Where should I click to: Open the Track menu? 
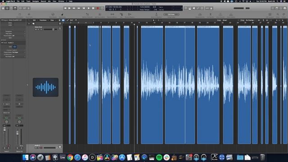(28, 1)
